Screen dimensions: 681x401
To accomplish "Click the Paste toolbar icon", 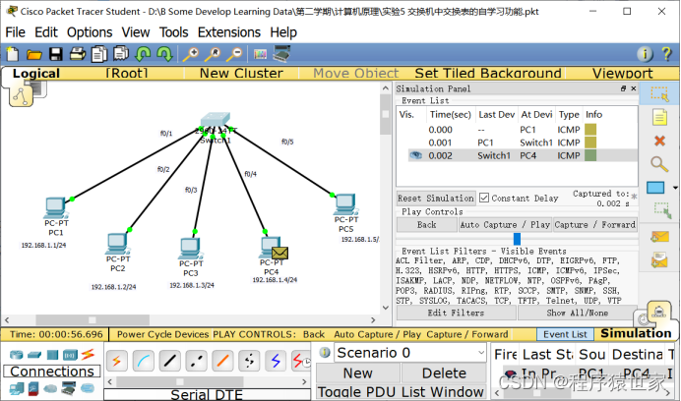I will (121, 54).
